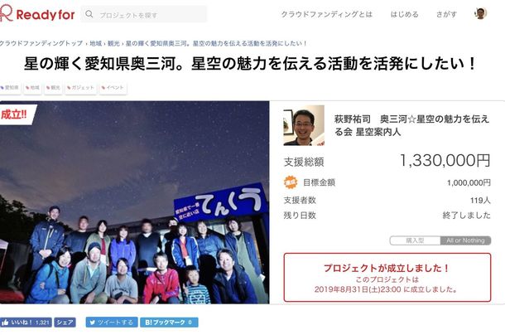The height and width of the screenshot is (335, 505).
Task: Click the 観光 breadcrumb link
Action: tap(113, 43)
